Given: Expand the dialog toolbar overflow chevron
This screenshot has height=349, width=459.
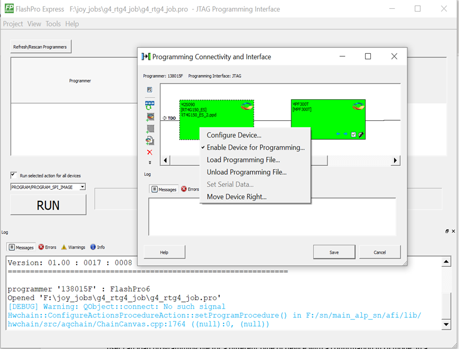Looking at the screenshot, I should point(150,163).
